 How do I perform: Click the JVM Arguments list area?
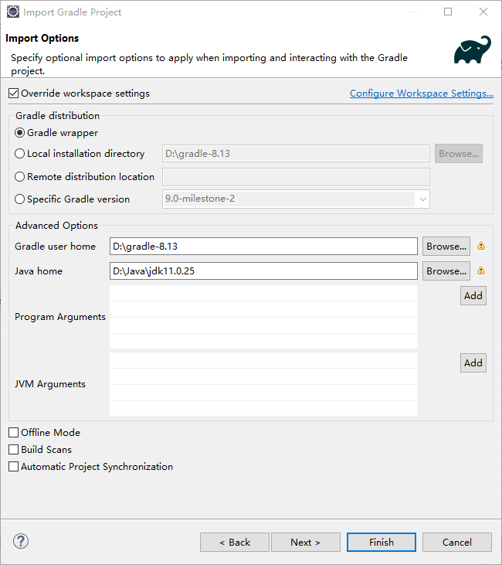point(263,384)
